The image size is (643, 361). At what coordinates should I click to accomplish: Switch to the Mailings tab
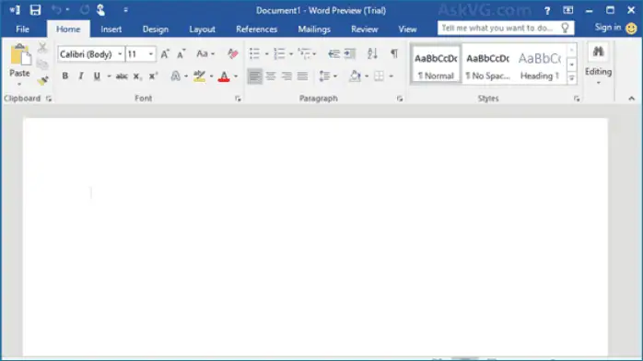[x=314, y=29]
